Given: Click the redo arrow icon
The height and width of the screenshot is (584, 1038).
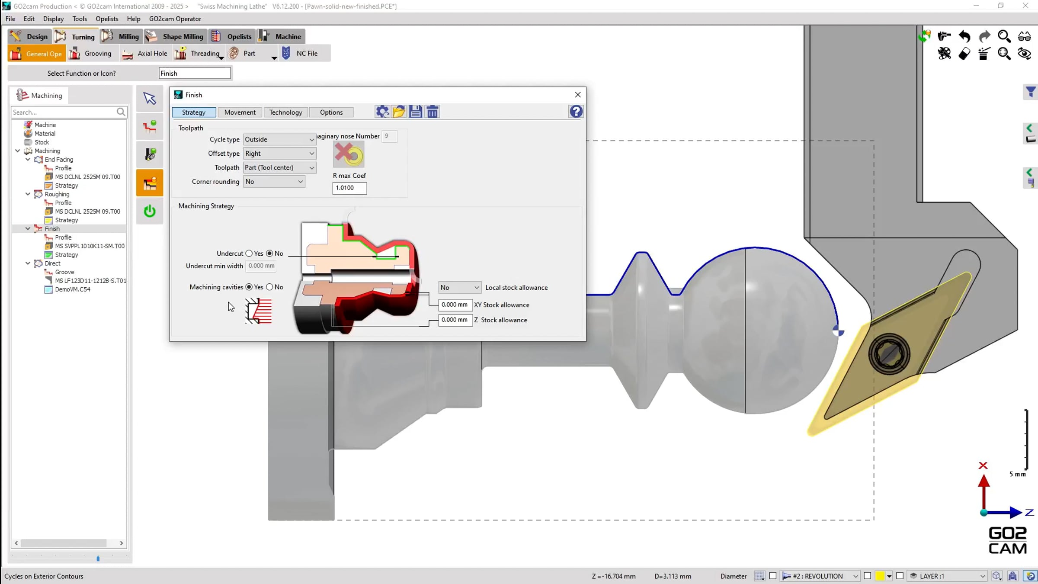Looking at the screenshot, I should [984, 36].
